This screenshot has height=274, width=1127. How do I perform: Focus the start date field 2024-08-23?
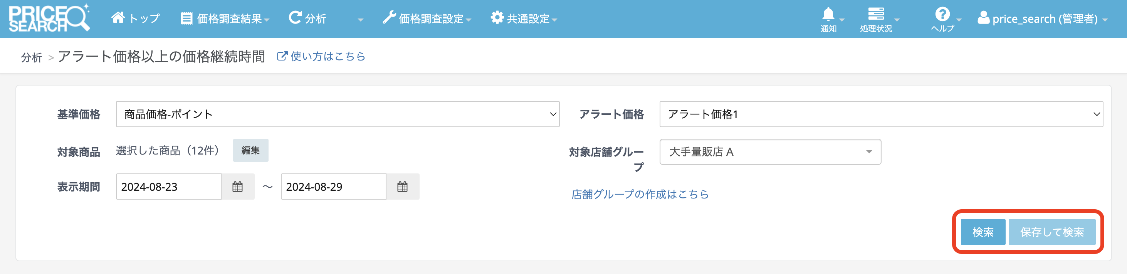(168, 187)
